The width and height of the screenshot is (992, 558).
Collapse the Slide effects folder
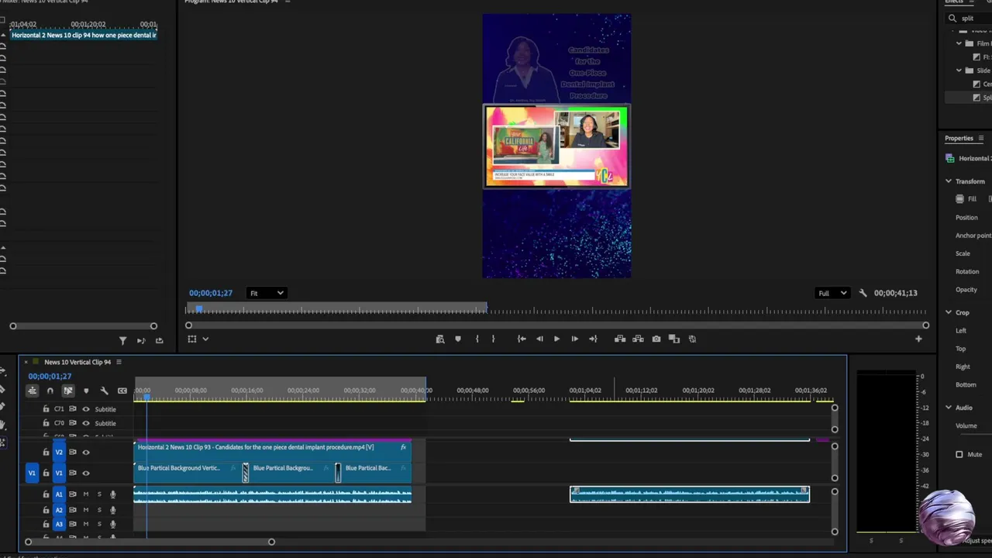pos(959,71)
